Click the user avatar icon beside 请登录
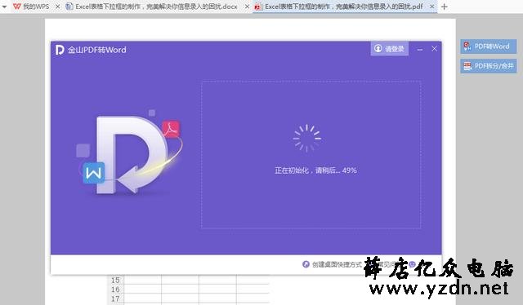Viewport: 523px width, 305px height. click(378, 49)
